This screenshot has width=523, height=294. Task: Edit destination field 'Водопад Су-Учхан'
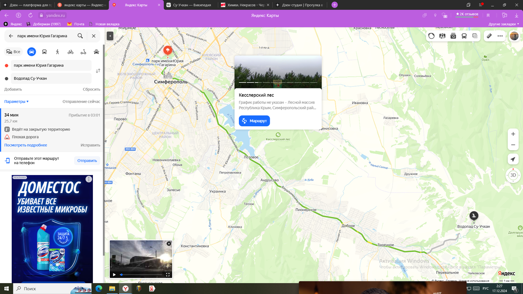tap(52, 78)
